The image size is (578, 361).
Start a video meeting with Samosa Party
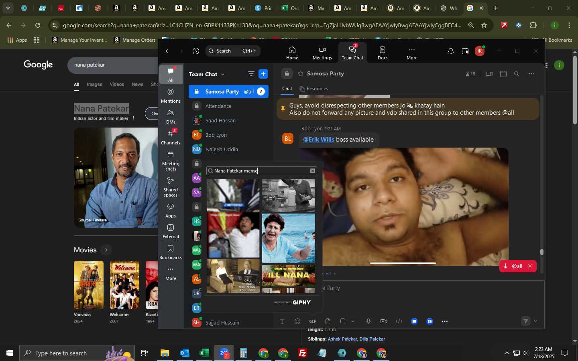(x=489, y=74)
